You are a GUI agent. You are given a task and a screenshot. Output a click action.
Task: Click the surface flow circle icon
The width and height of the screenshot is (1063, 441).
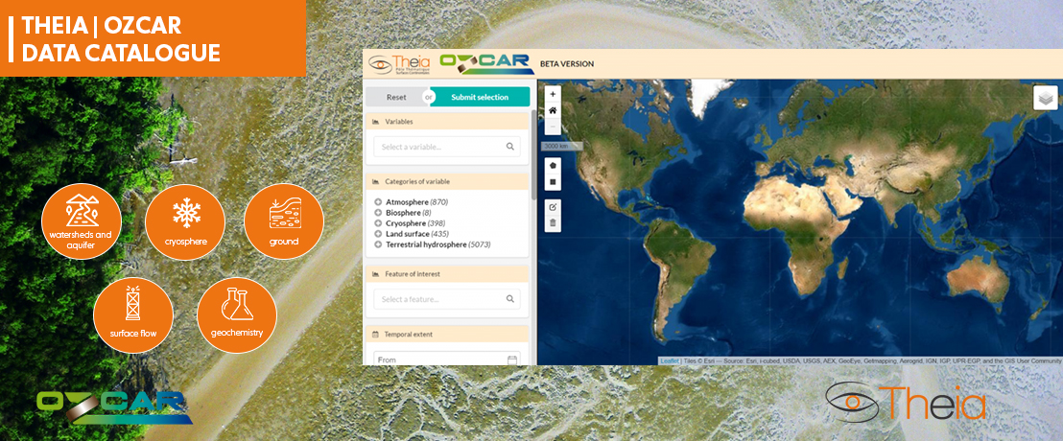point(132,313)
